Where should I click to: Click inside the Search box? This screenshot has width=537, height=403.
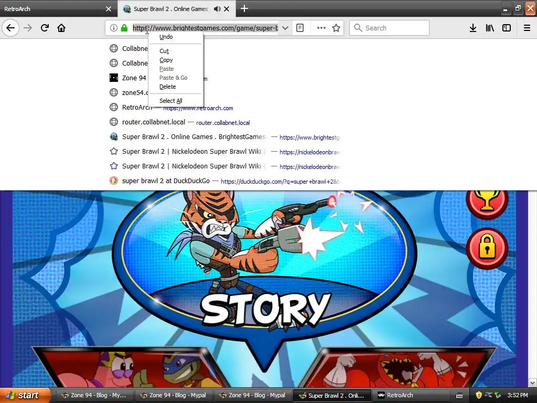(x=390, y=28)
